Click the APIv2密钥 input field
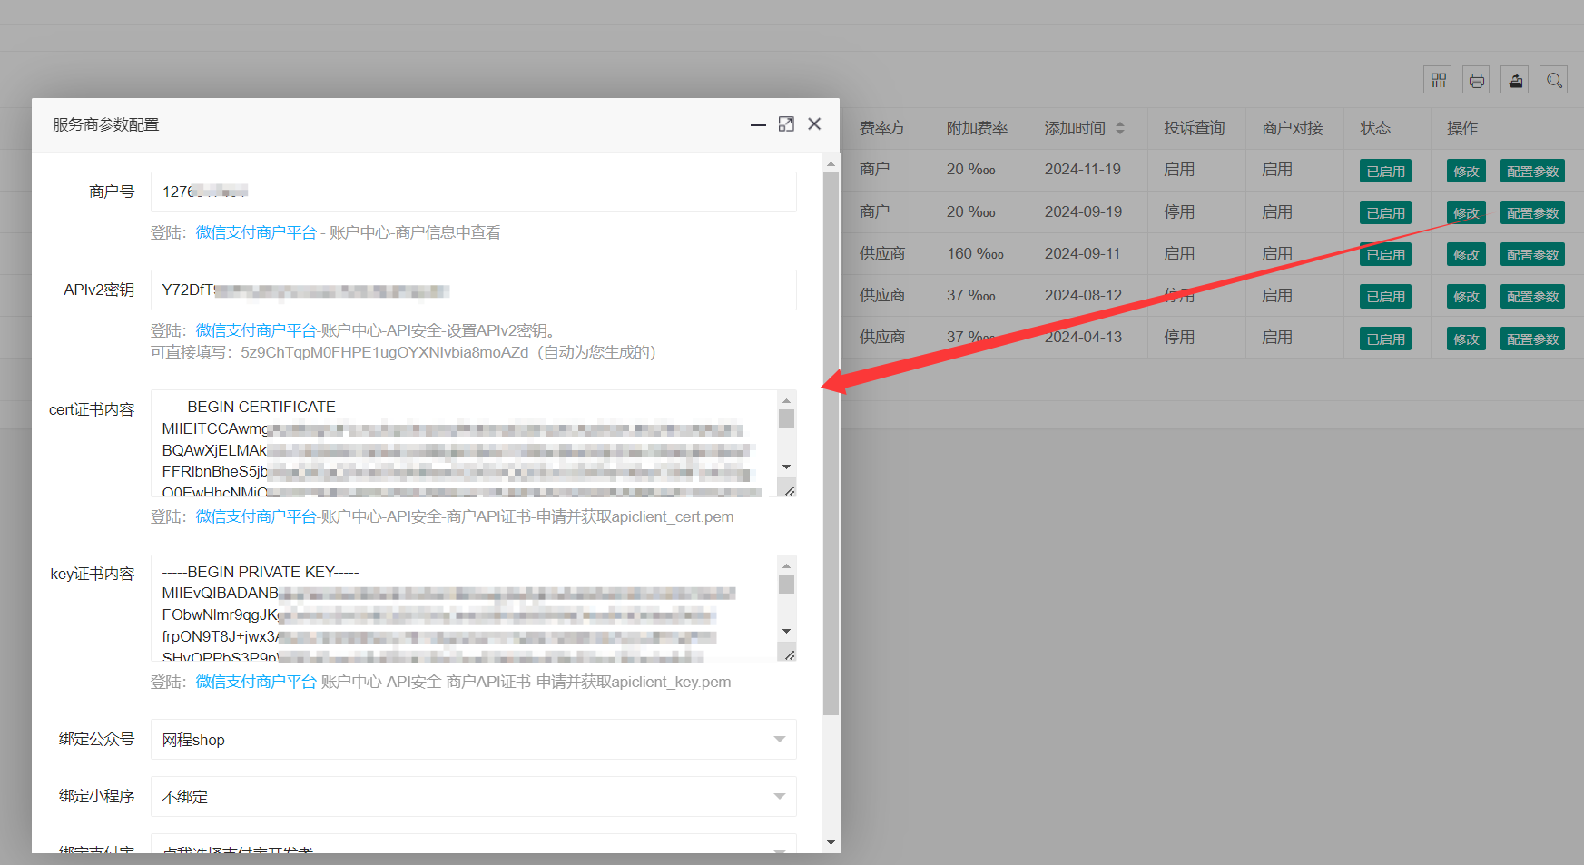 click(473, 290)
